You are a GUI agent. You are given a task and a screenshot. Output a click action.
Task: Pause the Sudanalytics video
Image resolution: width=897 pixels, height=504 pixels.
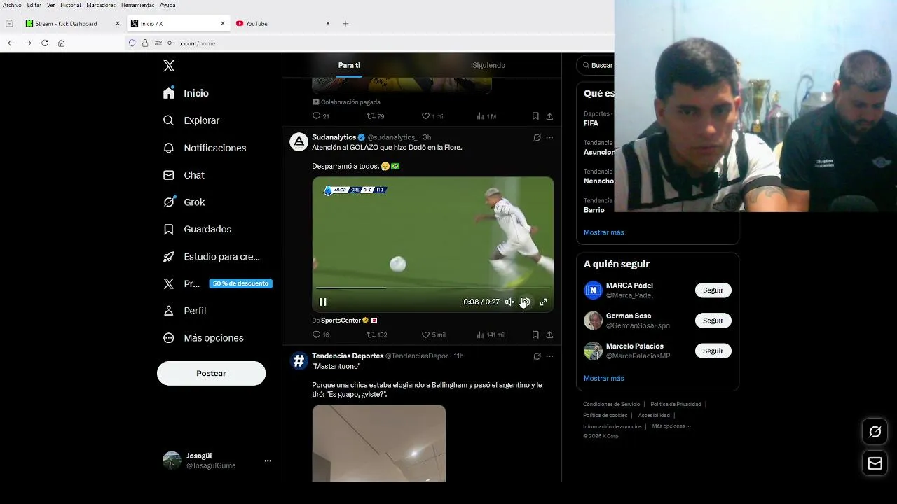pyautogui.click(x=323, y=302)
